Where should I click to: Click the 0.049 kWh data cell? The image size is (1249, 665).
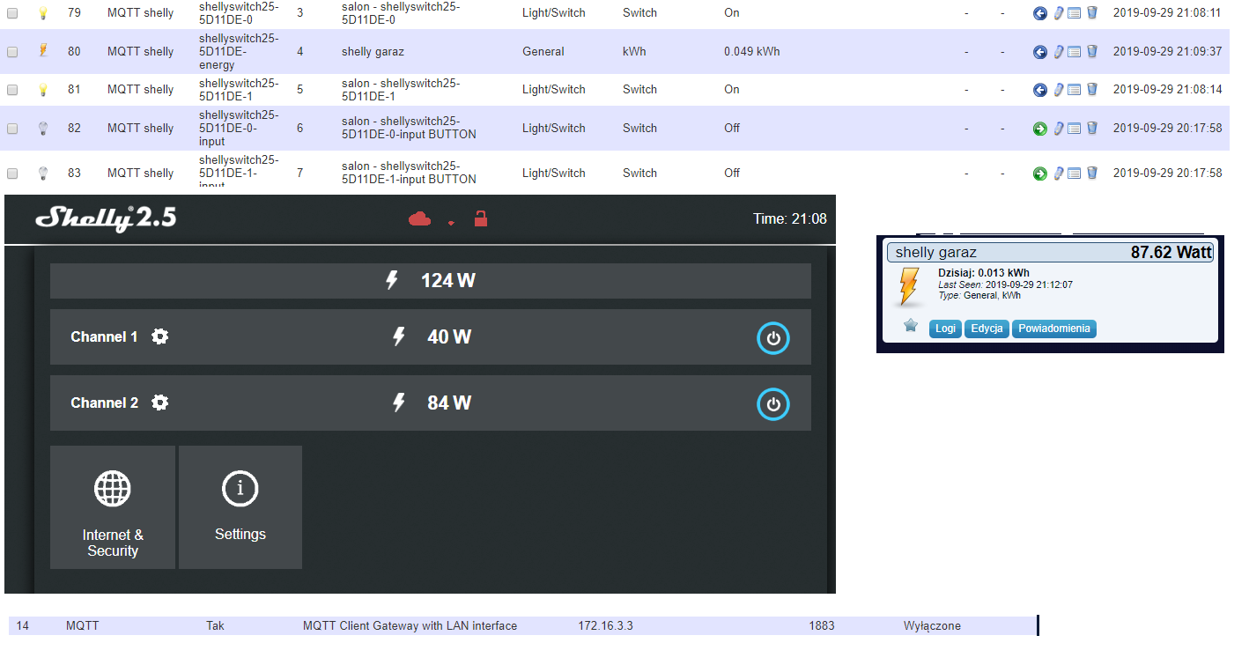tap(752, 52)
